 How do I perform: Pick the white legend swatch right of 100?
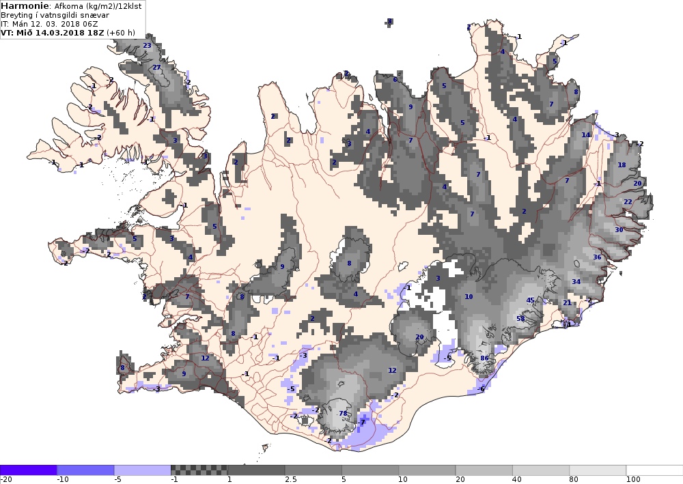pyautogui.click(x=654, y=470)
